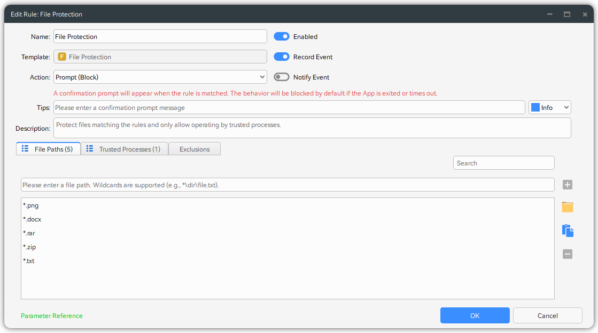Click the blue Info color swatch
This screenshot has width=598, height=333.
coord(535,108)
